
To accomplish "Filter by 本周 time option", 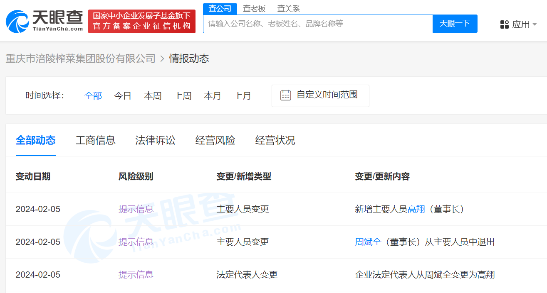I will click(153, 96).
